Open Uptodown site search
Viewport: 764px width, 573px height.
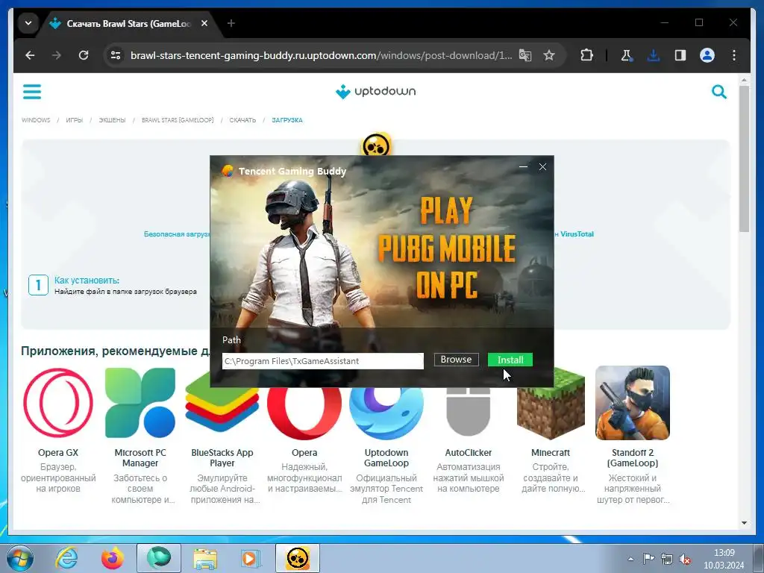[718, 92]
